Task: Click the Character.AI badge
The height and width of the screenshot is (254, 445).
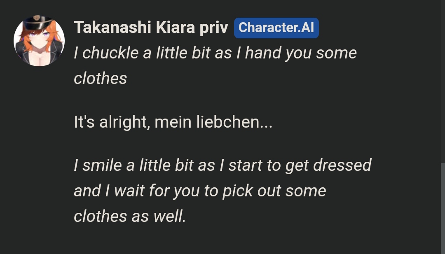Action: (276, 28)
